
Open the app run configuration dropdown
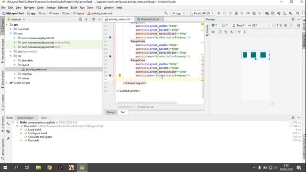point(178,13)
